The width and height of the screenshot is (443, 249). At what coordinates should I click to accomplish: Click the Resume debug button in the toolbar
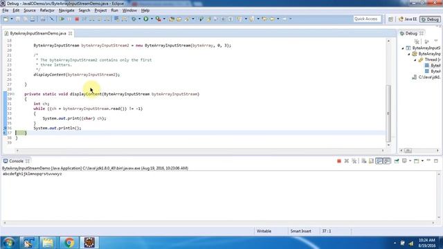[62, 19]
